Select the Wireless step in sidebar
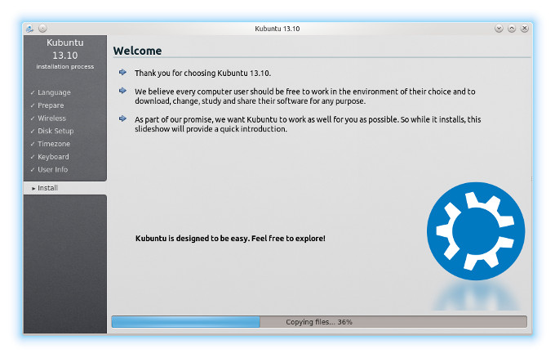The width and height of the screenshot is (555, 358). point(48,118)
